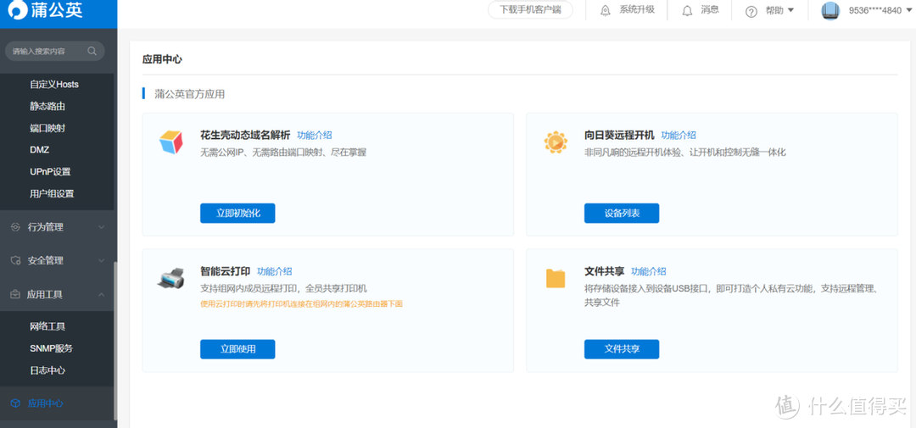Open 网络工具 submenu item
Viewport: 916px width, 428px height.
[x=47, y=326]
